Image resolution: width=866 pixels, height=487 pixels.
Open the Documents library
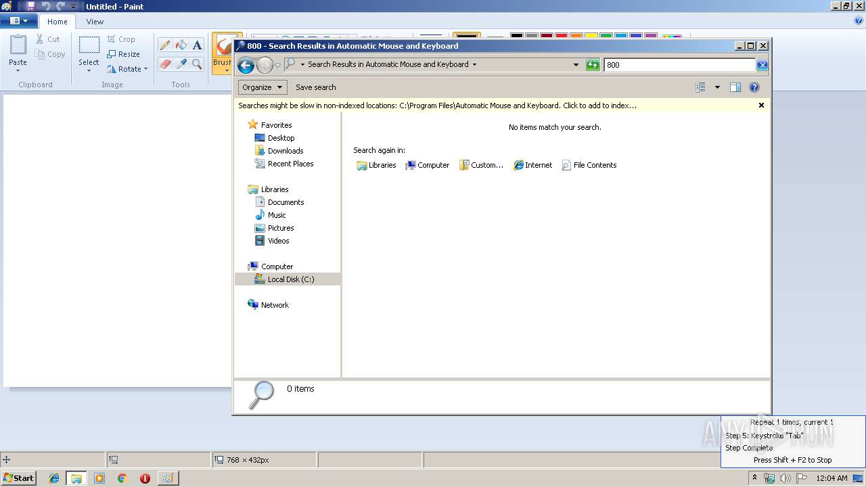[279, 202]
